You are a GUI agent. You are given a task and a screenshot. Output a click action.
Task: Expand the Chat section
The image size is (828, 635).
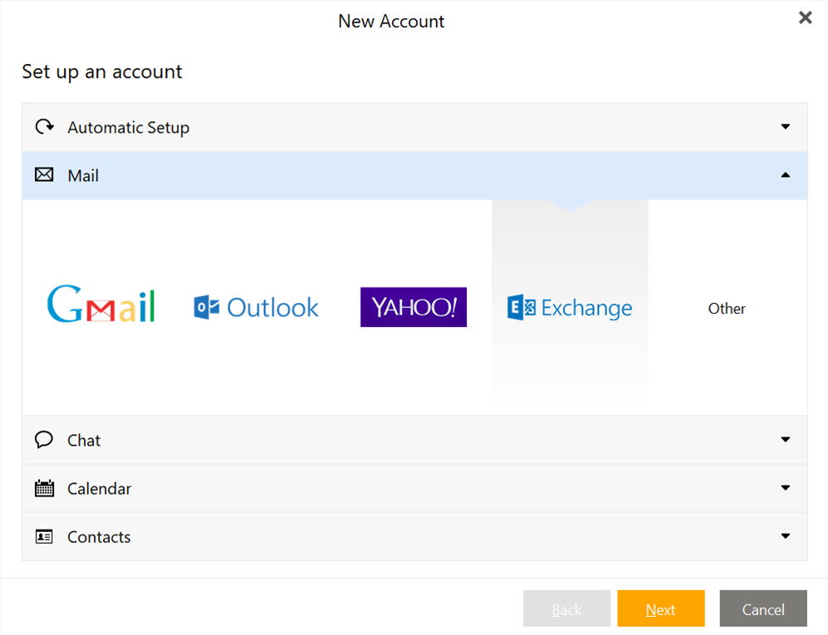point(785,439)
